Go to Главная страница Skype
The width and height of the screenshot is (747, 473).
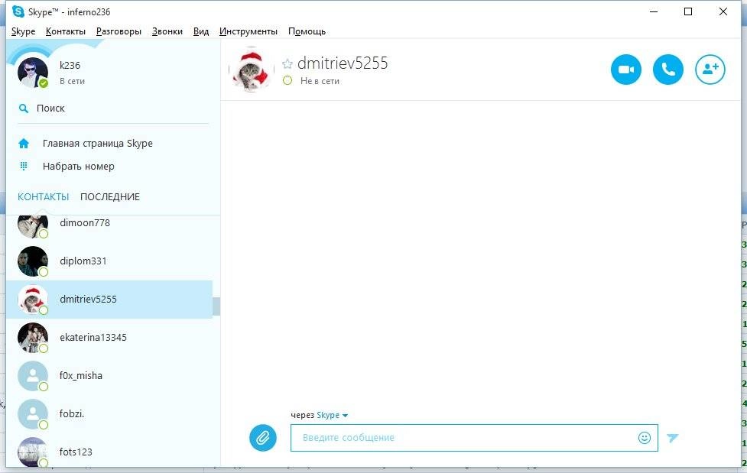[98, 144]
